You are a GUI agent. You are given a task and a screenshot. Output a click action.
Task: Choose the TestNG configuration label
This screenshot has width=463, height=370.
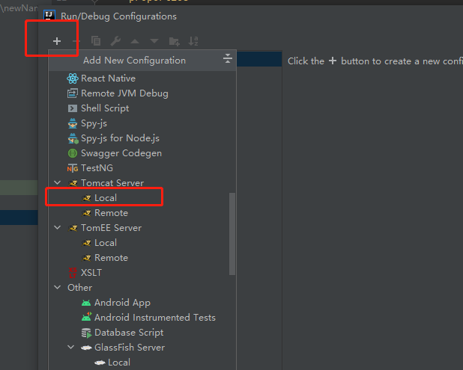(97, 168)
